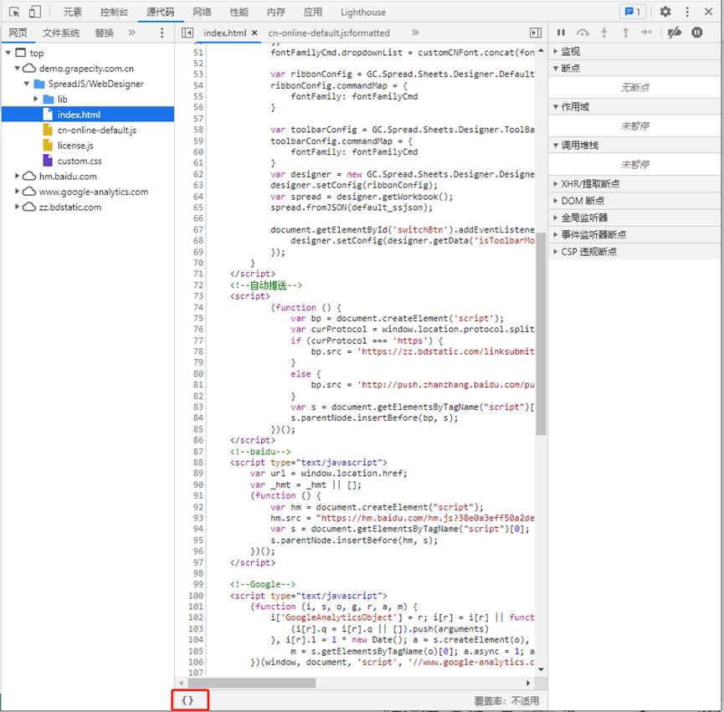Click the pause script execution icon
Image resolution: width=724 pixels, height=712 pixels.
pos(562,32)
